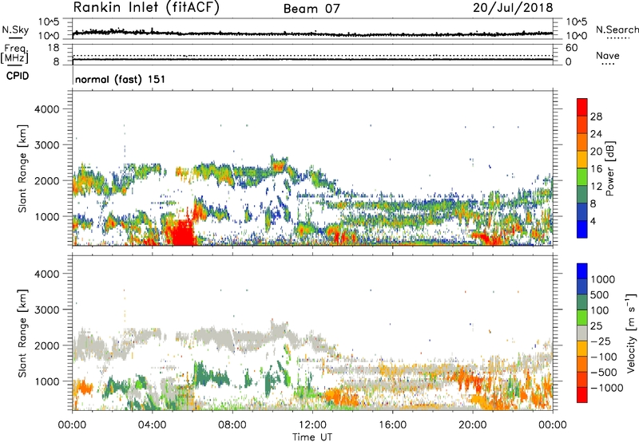Click the 'Power [dB]' colorbar title

click(609, 168)
